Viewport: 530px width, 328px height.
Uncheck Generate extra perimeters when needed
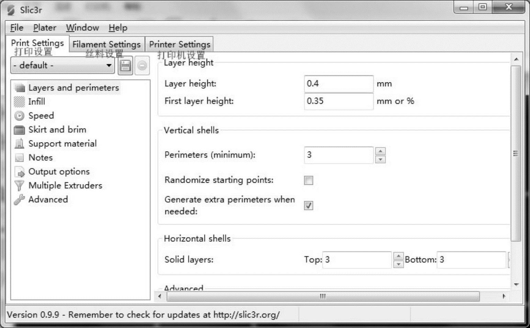point(309,205)
